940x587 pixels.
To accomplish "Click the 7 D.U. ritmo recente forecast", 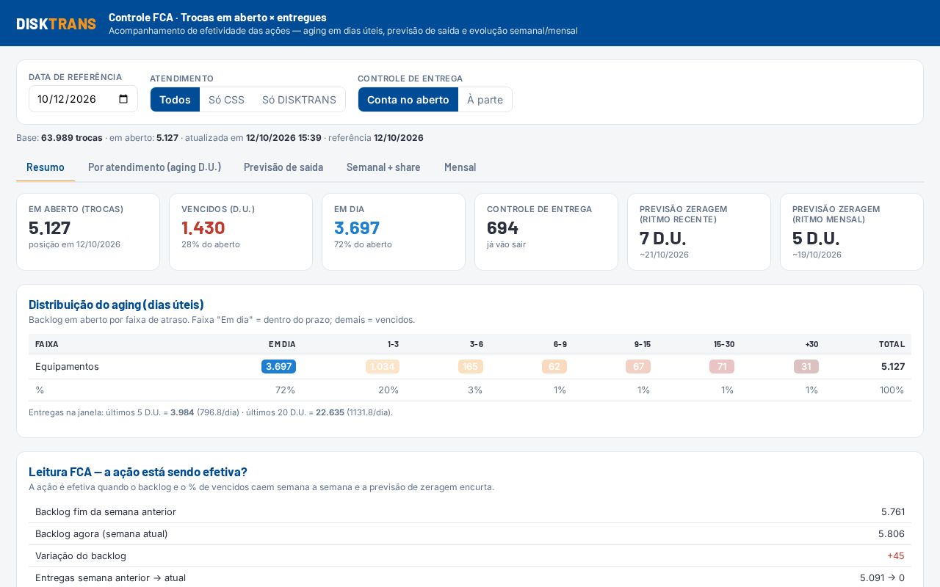I will [x=662, y=238].
